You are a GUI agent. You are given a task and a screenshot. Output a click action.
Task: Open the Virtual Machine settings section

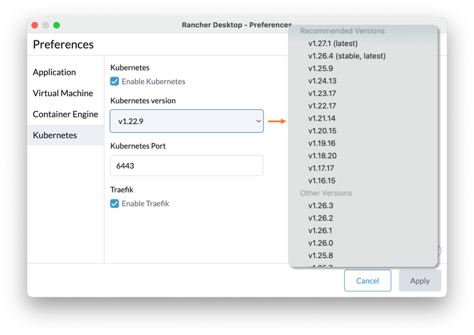[x=63, y=93]
